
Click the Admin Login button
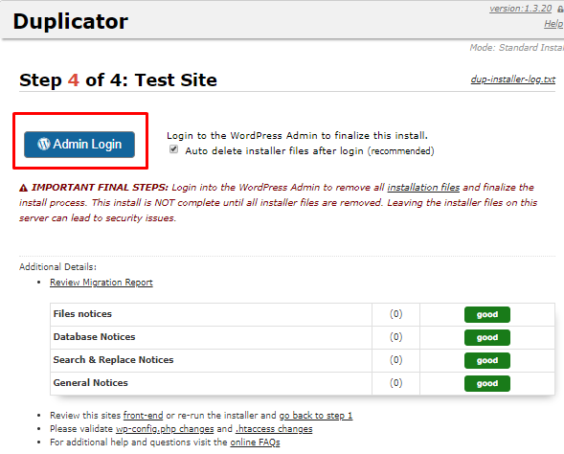(79, 145)
